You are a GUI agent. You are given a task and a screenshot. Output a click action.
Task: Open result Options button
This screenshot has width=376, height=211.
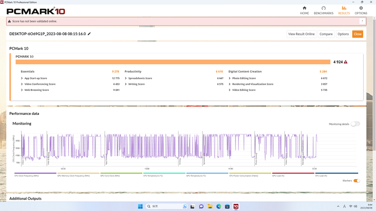tap(343, 34)
